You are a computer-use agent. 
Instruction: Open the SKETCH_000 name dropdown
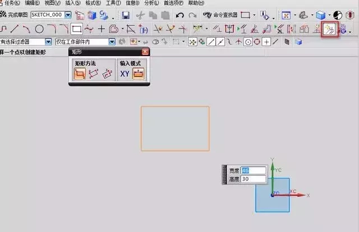[x=68, y=15]
